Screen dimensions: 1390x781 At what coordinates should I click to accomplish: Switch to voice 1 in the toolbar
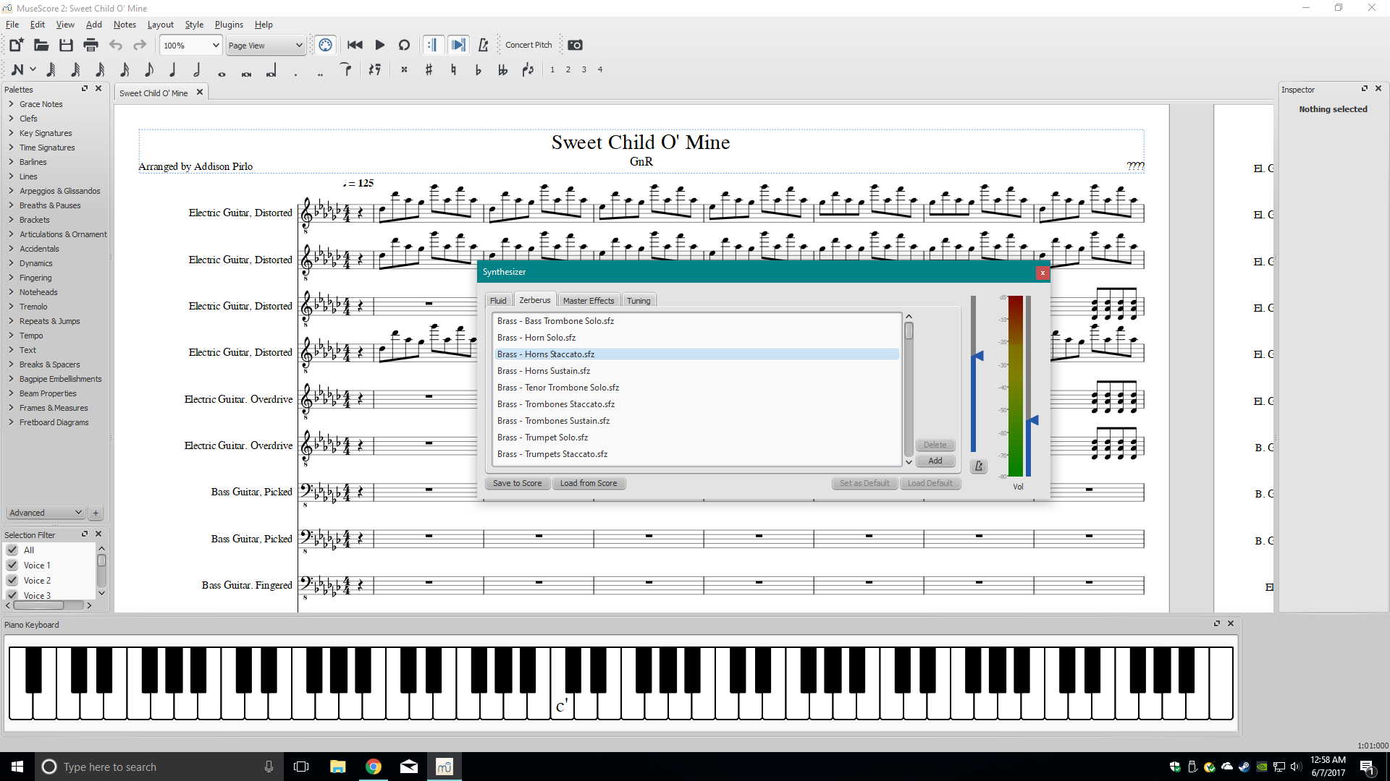click(552, 69)
